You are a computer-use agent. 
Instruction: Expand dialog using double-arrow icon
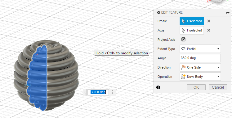point(228,13)
